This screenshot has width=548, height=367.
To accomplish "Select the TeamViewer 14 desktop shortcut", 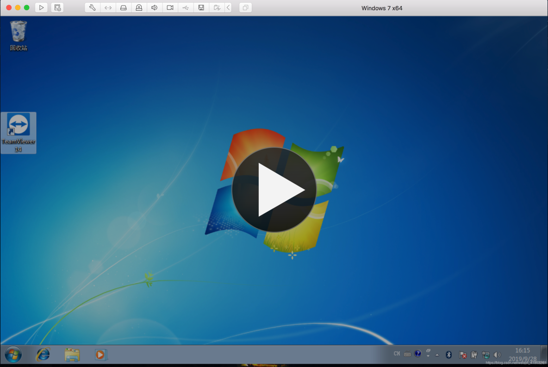I will 18,133.
